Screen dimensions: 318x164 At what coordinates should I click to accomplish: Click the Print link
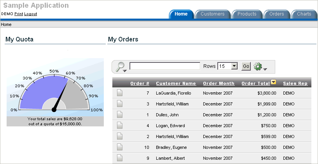tap(19, 14)
